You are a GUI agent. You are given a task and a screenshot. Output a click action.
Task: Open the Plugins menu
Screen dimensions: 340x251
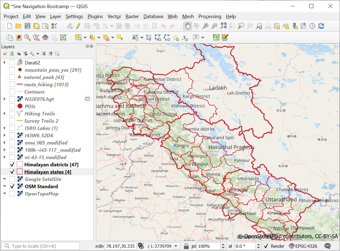(x=95, y=16)
